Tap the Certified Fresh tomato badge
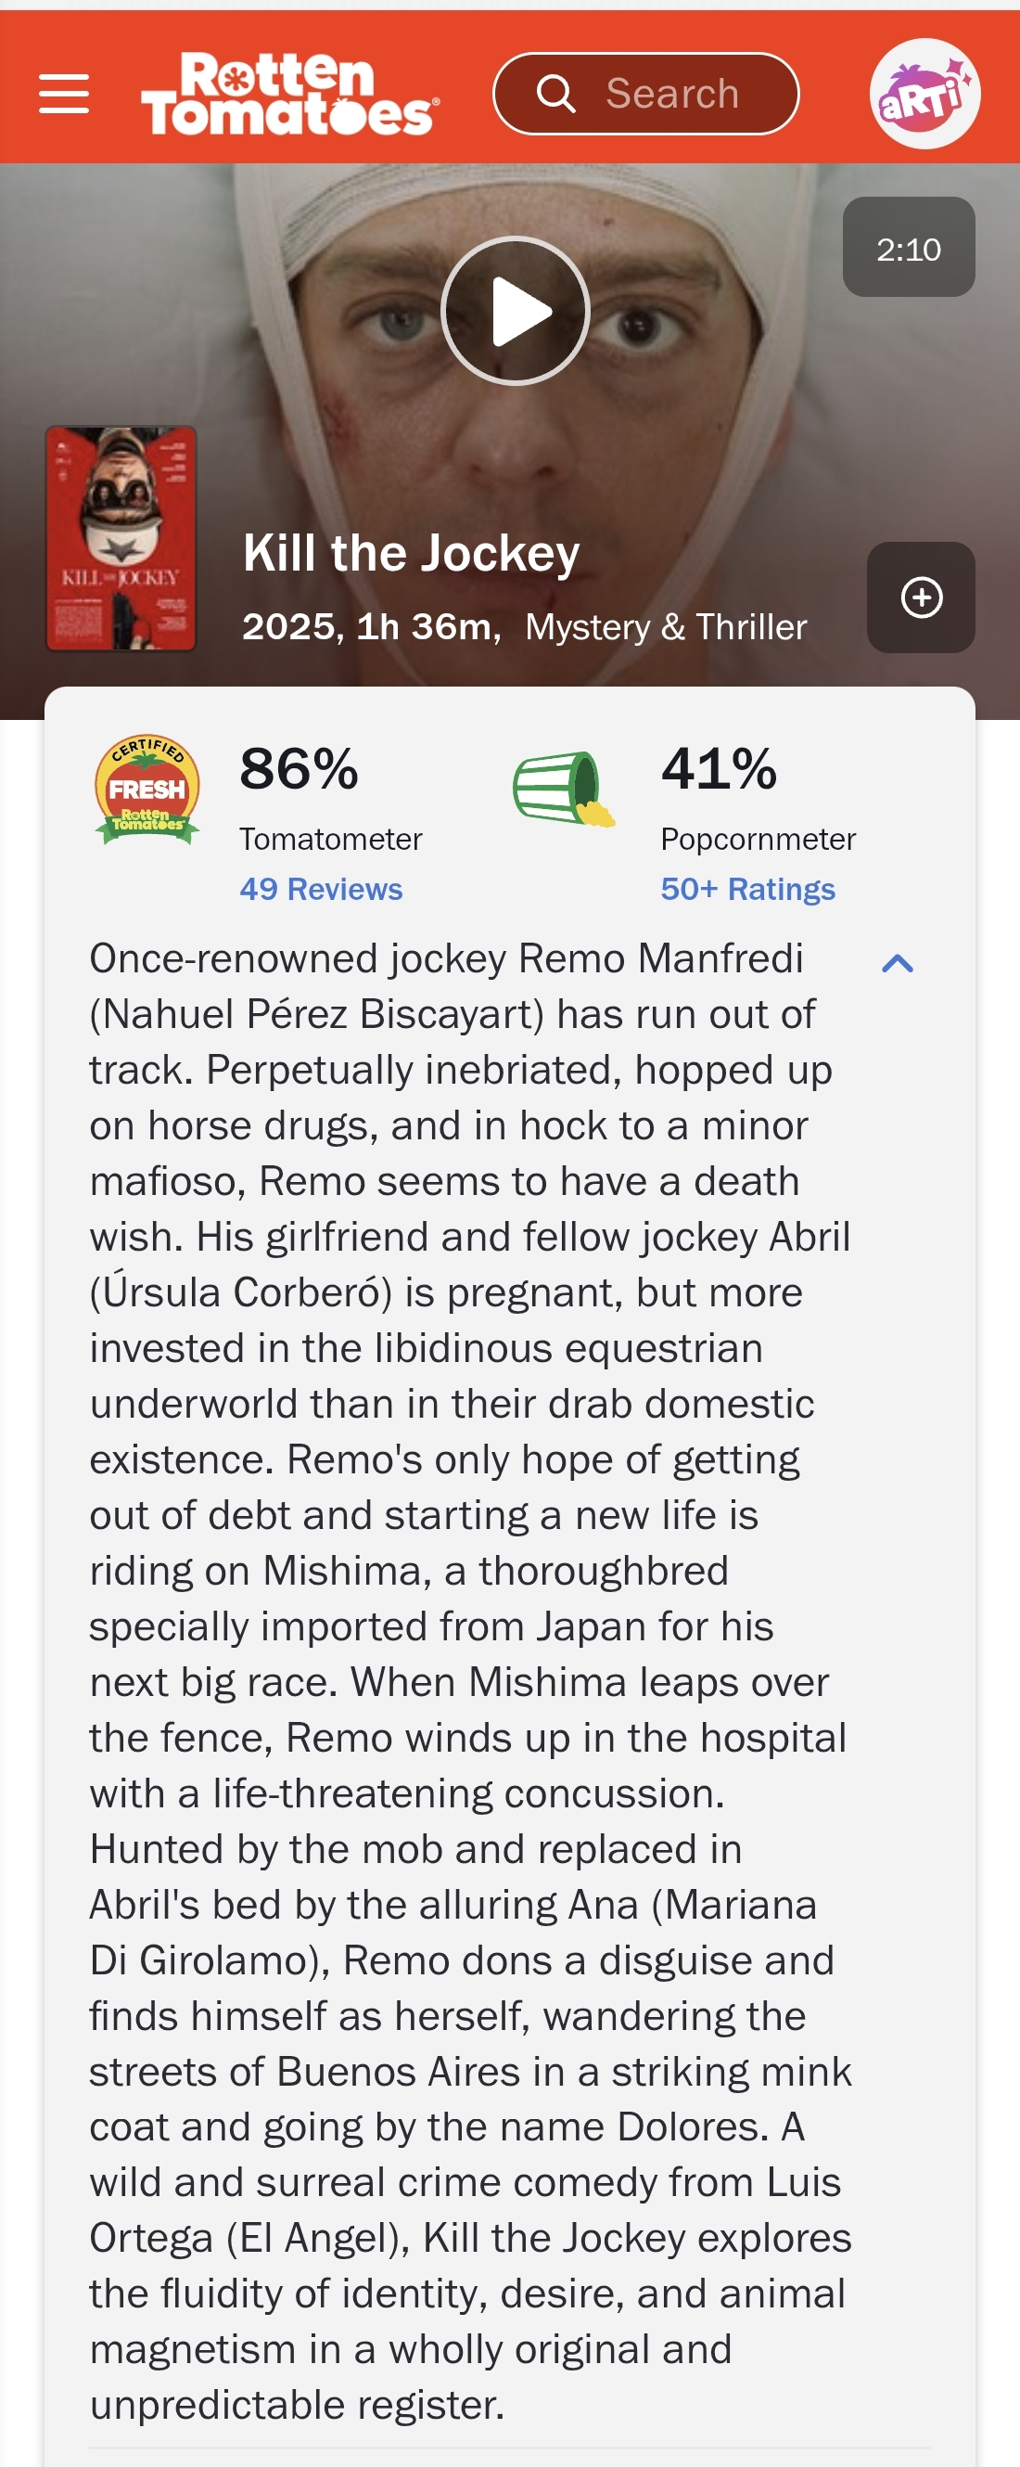This screenshot has height=2467, width=1020. (x=147, y=790)
